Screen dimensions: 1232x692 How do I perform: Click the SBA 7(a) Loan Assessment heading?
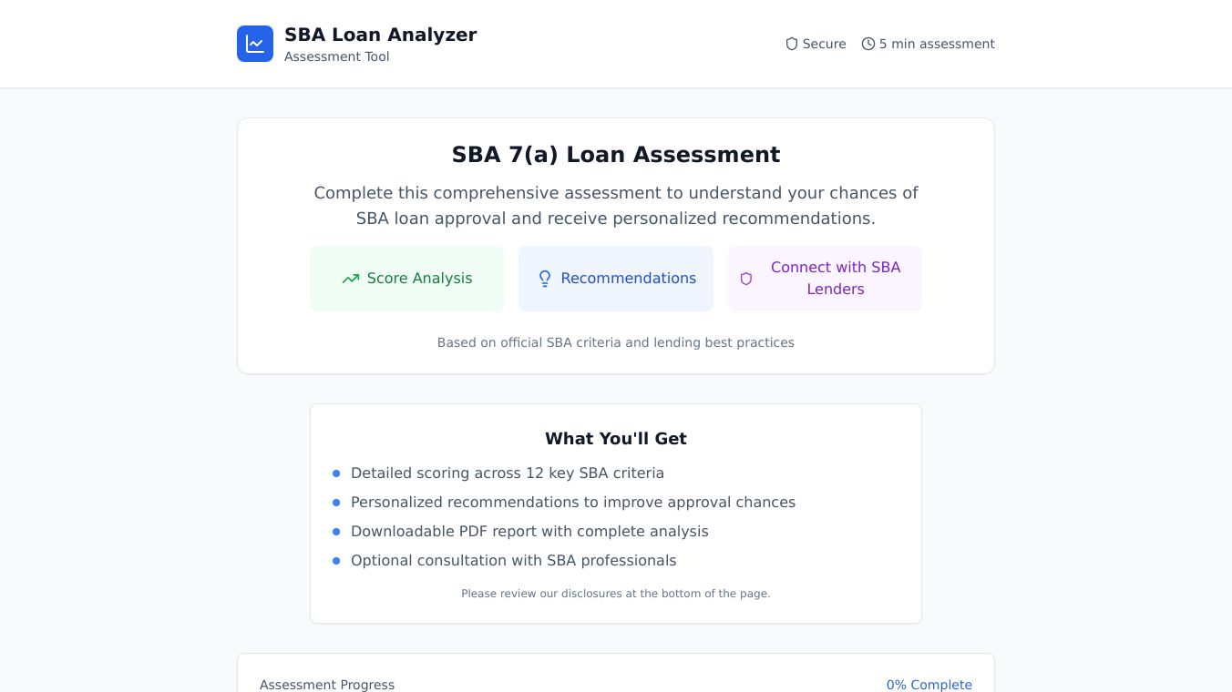[616, 155]
